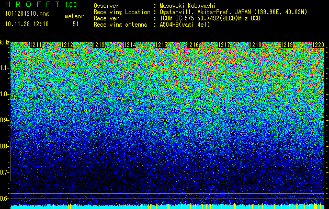The height and width of the screenshot is (209, 329).
Task: Click the 'Receiver' field label
Action: pos(106,18)
